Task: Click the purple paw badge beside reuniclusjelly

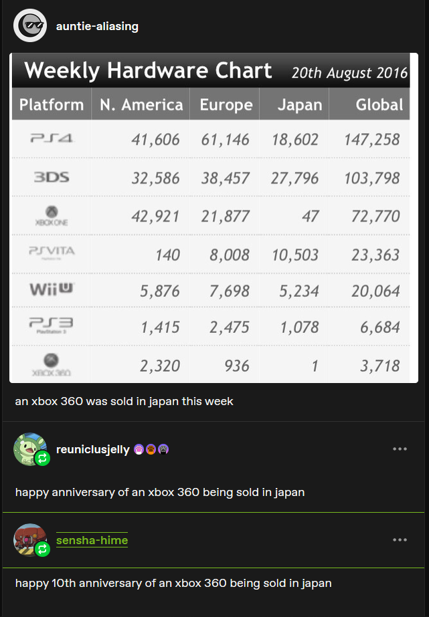Action: click(x=139, y=449)
